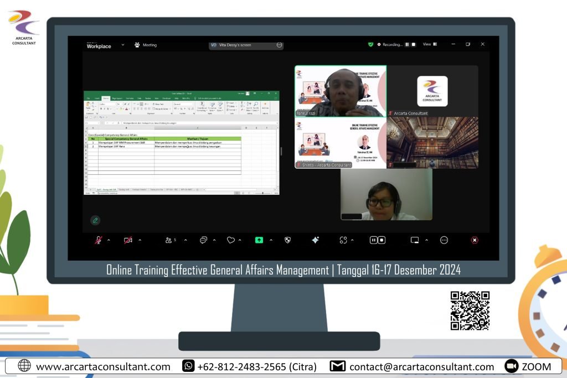The height and width of the screenshot is (378, 567).
Task: Turn on the video camera
Action: (128, 240)
